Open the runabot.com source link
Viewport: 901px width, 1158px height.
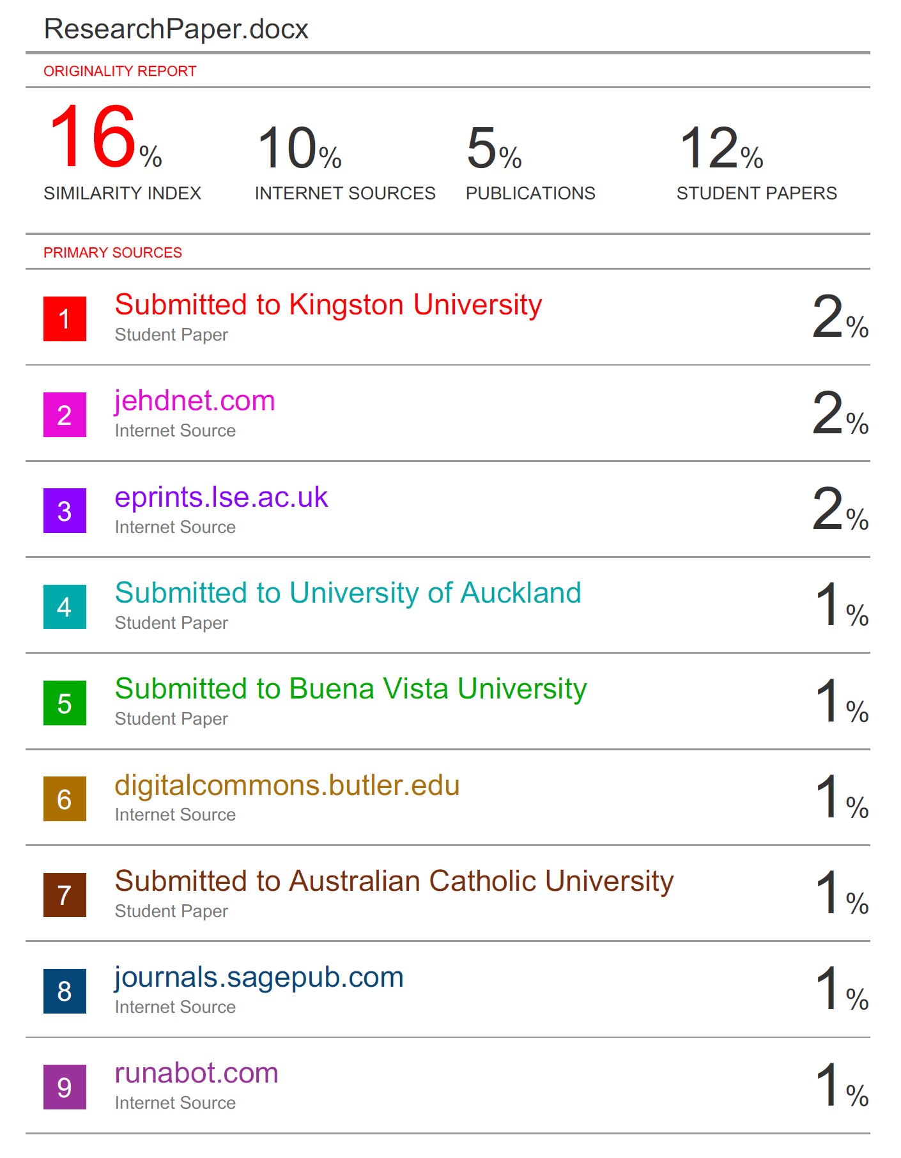coord(197,1074)
